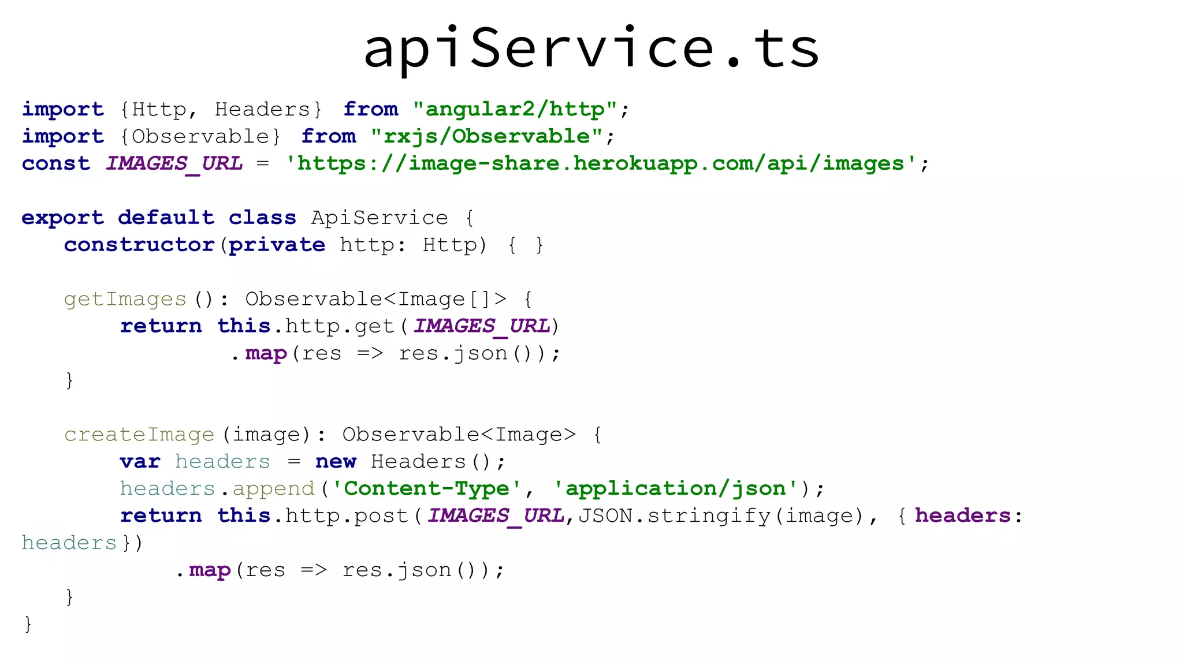
Task: Click the constructor keyword
Action: (x=139, y=245)
